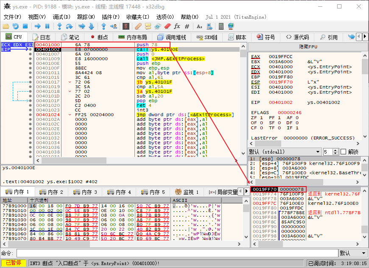Switch to the 内存 2 dump tab
Viewport: 369px width, 268px height.
[51, 192]
